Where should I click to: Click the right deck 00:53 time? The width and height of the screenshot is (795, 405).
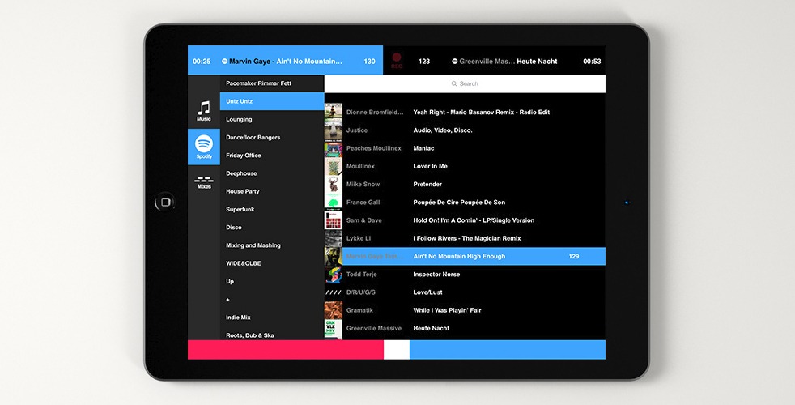click(592, 62)
